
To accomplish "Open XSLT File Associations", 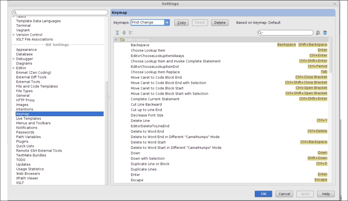I will 34,39.
